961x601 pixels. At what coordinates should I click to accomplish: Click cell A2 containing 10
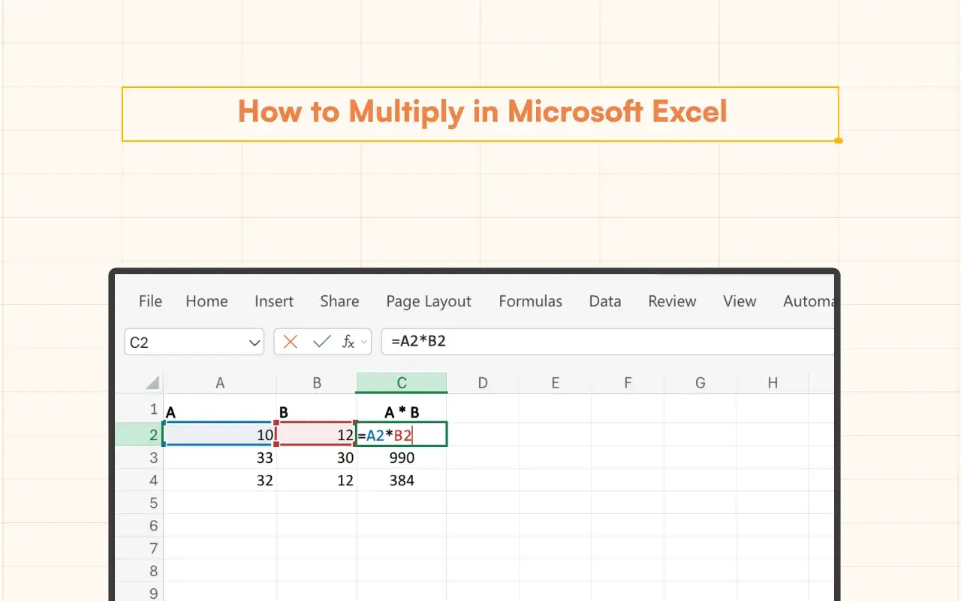click(x=220, y=434)
